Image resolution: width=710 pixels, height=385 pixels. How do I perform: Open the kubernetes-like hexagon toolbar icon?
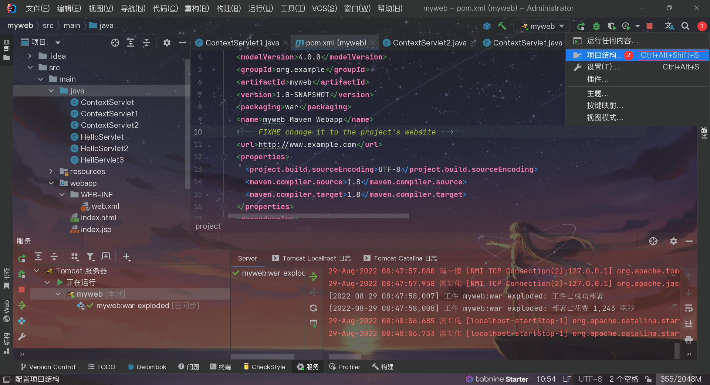(487, 26)
